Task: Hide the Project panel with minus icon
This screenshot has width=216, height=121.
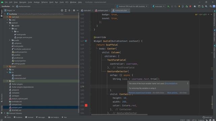Action: [x=78, y=10]
